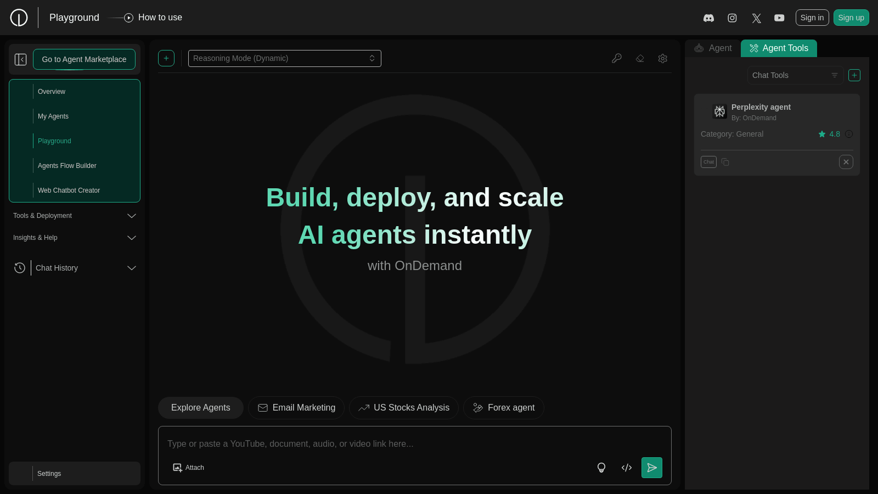Click the Category: General label
This screenshot has width=878, height=494.
click(x=732, y=134)
